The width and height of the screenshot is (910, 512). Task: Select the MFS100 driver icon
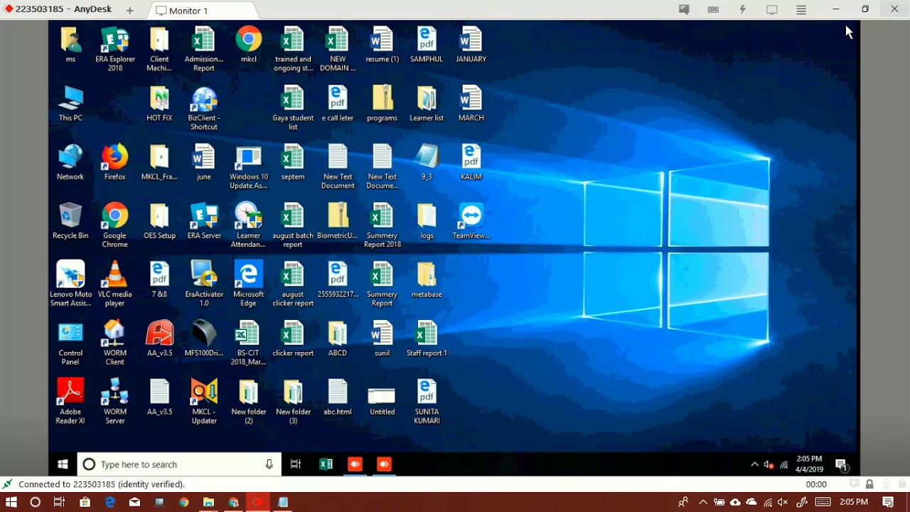(204, 338)
